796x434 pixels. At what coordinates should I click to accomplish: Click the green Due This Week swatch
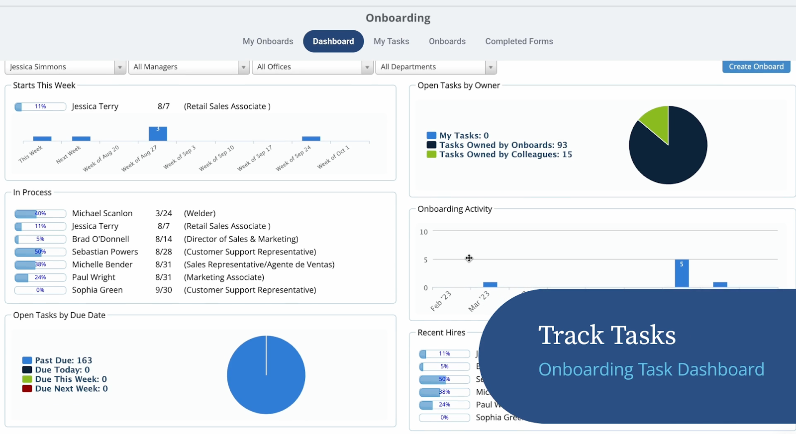point(27,379)
